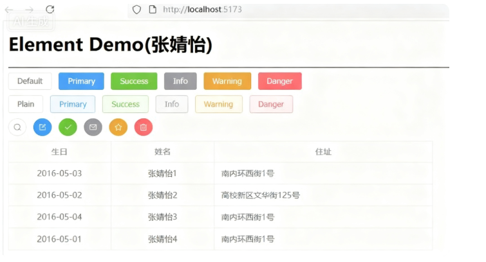The height and width of the screenshot is (262, 486).
Task: Click the solid red Danger button
Action: pyautogui.click(x=279, y=81)
